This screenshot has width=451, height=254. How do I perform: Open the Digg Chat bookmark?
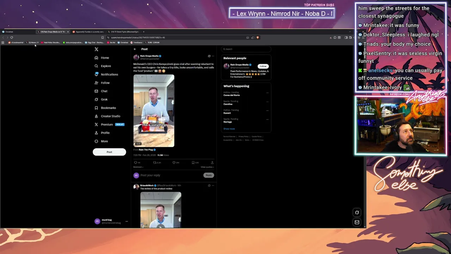click(95, 43)
